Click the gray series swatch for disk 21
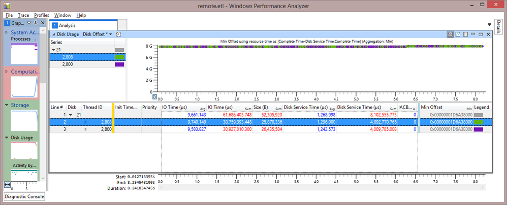507x205 pixels. click(119, 50)
